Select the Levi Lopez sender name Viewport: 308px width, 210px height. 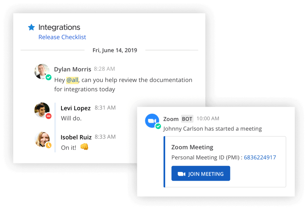(x=76, y=108)
